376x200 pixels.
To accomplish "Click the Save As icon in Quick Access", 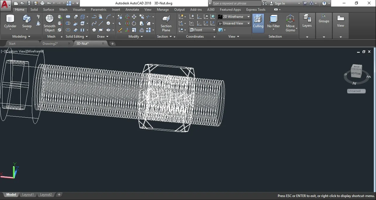I will pyautogui.click(x=36, y=3).
